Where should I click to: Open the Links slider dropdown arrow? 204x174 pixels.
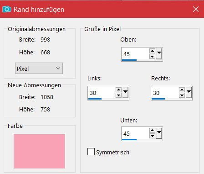125,92
